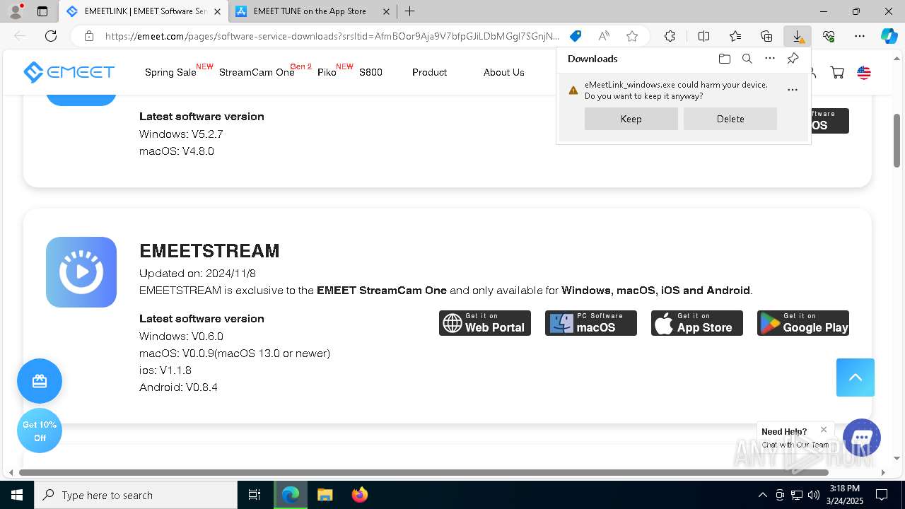Delete the flagged eMeetLink download

click(730, 119)
